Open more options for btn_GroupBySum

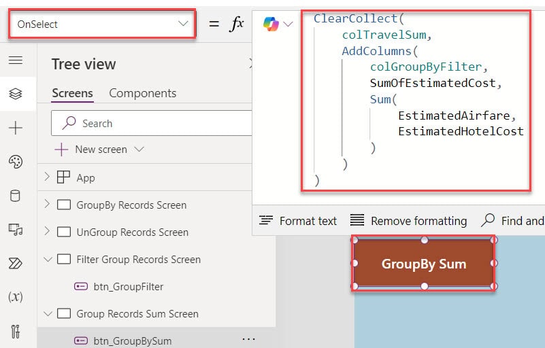pos(248,338)
